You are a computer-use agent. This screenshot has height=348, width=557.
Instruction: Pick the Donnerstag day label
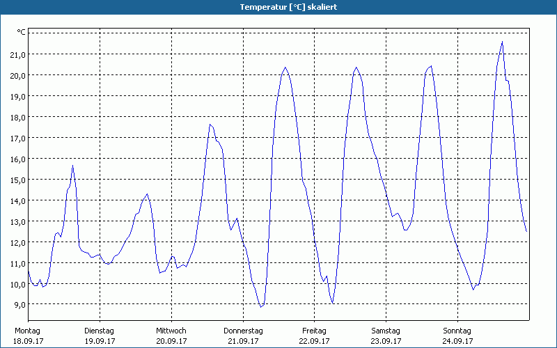click(x=242, y=331)
